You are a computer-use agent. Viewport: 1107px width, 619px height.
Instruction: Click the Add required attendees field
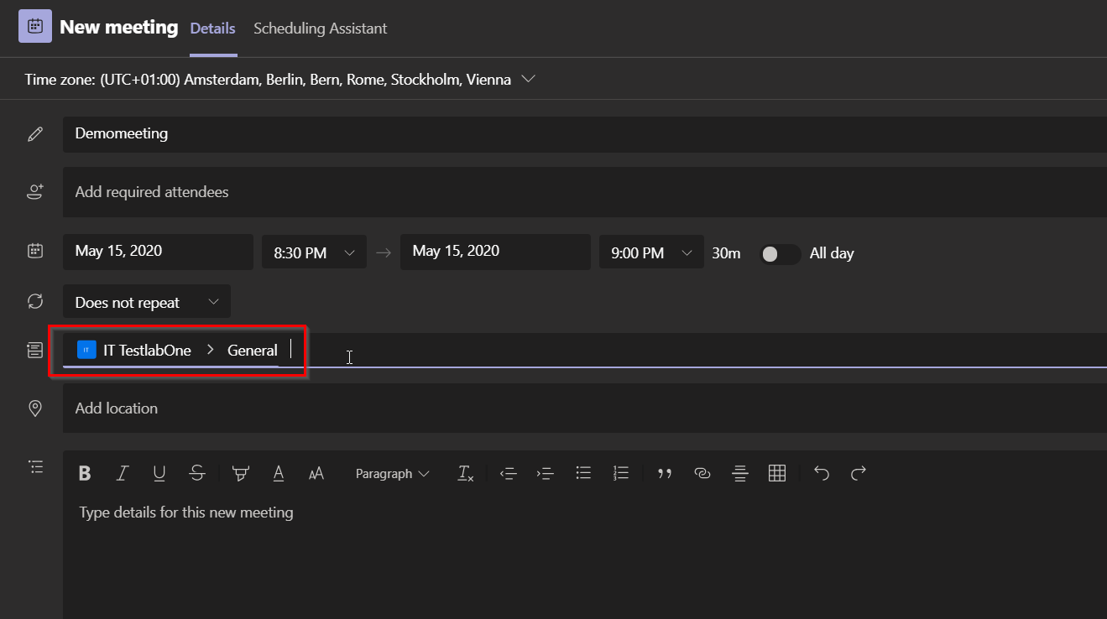coord(585,192)
